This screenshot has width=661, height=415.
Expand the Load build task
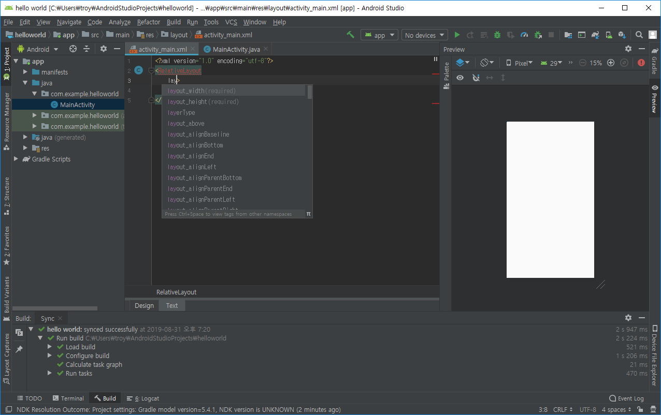pos(50,347)
